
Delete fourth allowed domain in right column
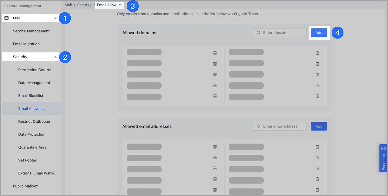(317, 85)
